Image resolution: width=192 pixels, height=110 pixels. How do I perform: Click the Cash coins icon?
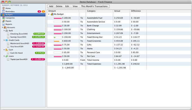point(7,50)
